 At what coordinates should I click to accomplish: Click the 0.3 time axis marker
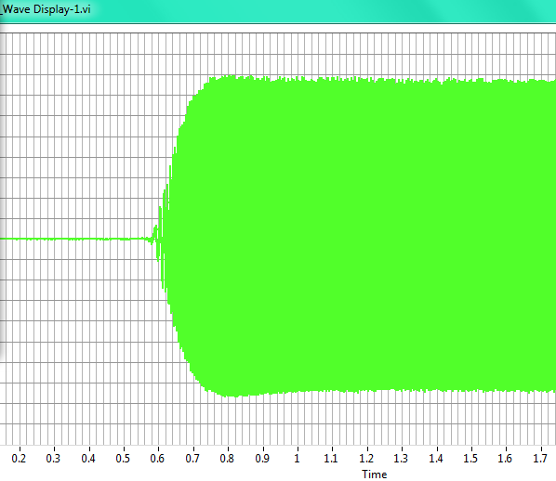(53, 459)
